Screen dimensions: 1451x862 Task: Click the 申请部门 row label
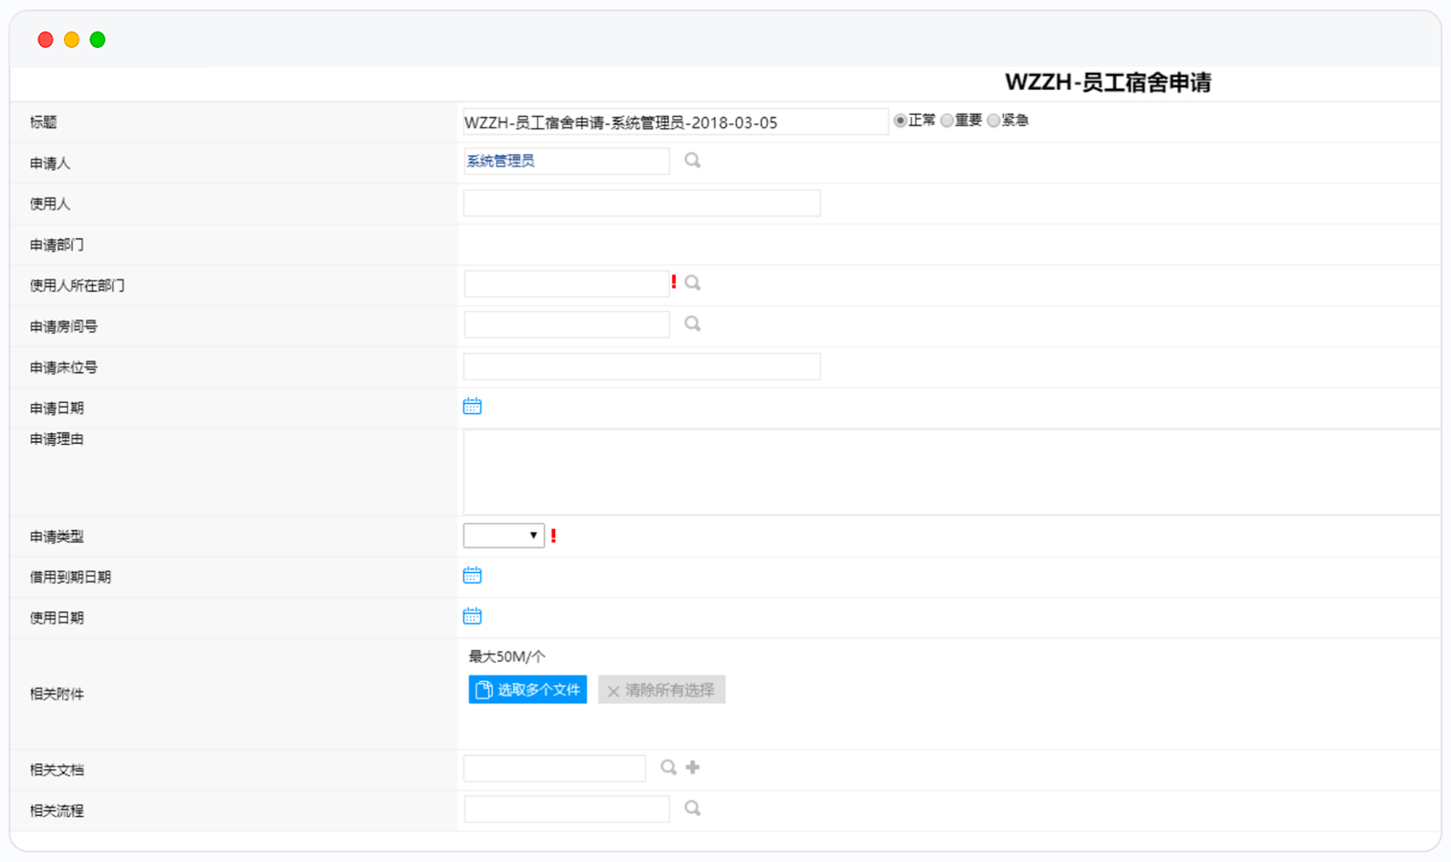tap(56, 245)
